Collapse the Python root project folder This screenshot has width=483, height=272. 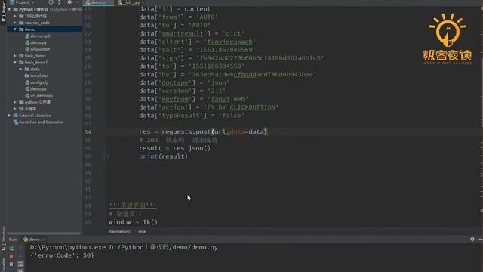pyautogui.click(x=9, y=10)
